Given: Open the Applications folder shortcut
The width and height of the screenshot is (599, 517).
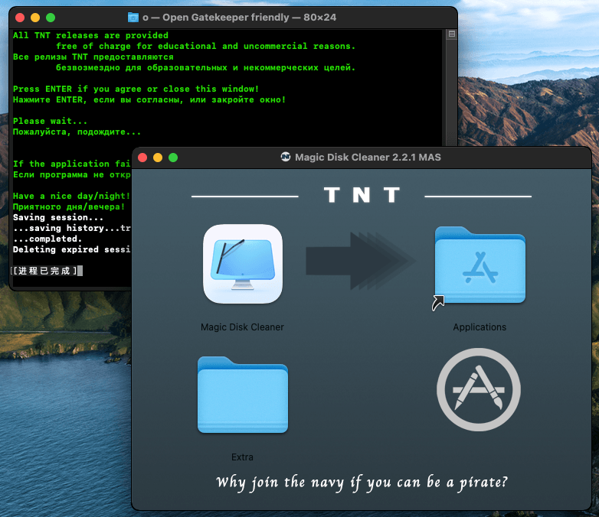Looking at the screenshot, I should 480,265.
